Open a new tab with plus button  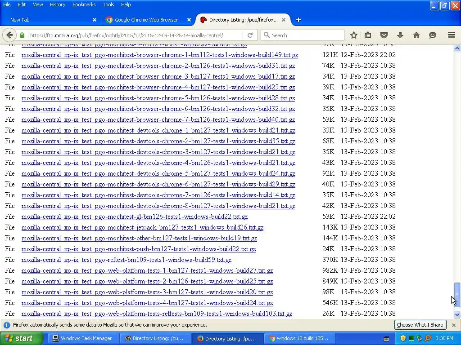(298, 20)
